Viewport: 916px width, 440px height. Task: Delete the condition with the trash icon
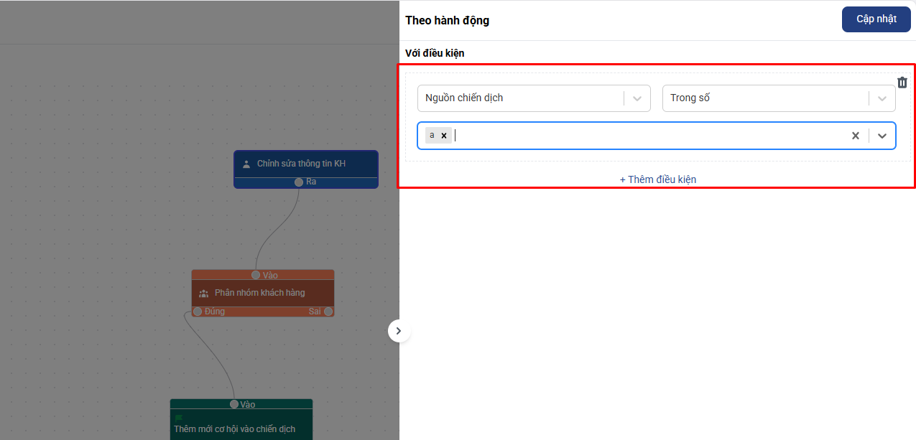tap(902, 83)
